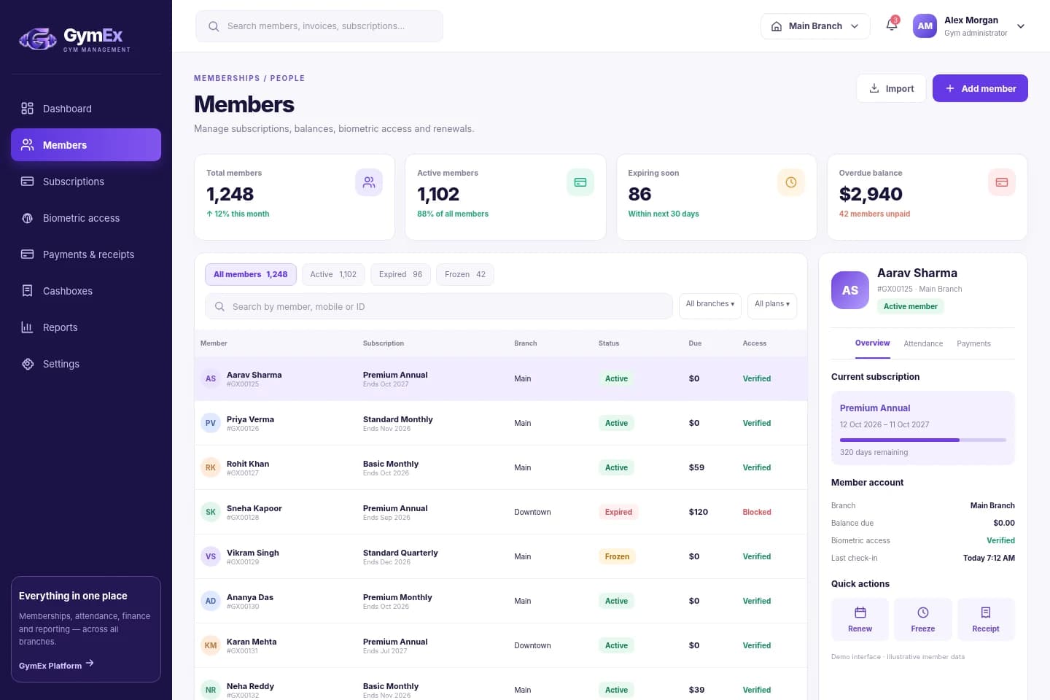This screenshot has width=1050, height=700.
Task: View Reports chart icon in sidebar
Action: pyautogui.click(x=28, y=327)
